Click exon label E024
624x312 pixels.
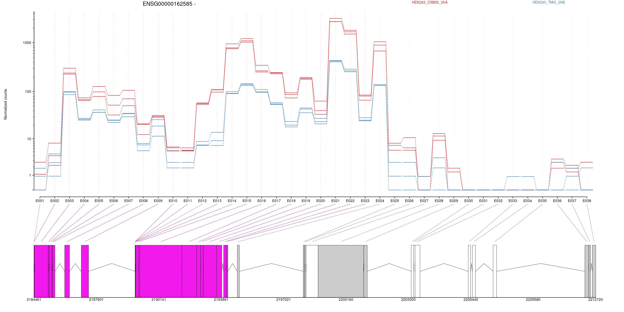[x=380, y=201]
